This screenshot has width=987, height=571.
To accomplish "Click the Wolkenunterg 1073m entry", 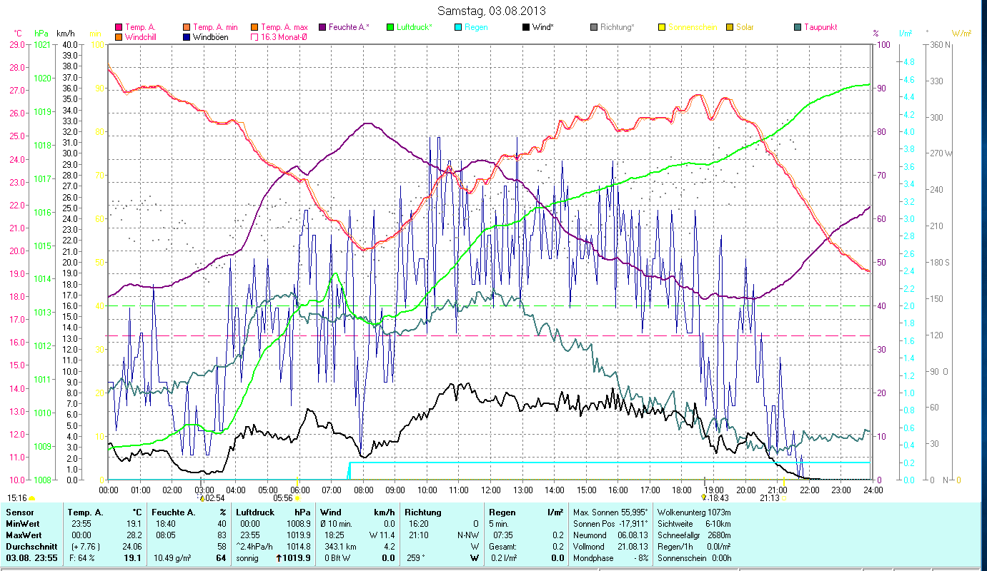I will [x=693, y=512].
